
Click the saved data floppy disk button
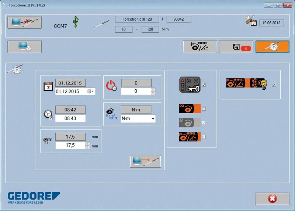[236, 47]
